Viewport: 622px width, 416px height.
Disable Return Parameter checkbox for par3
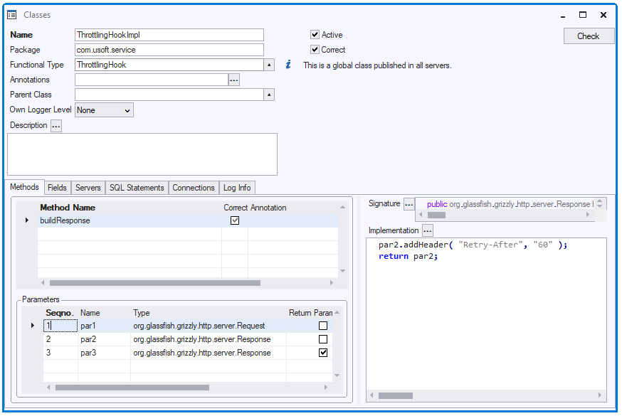(x=323, y=353)
